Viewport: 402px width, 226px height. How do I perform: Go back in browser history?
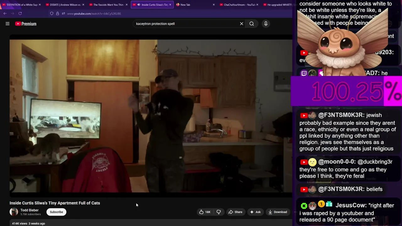[5, 13]
